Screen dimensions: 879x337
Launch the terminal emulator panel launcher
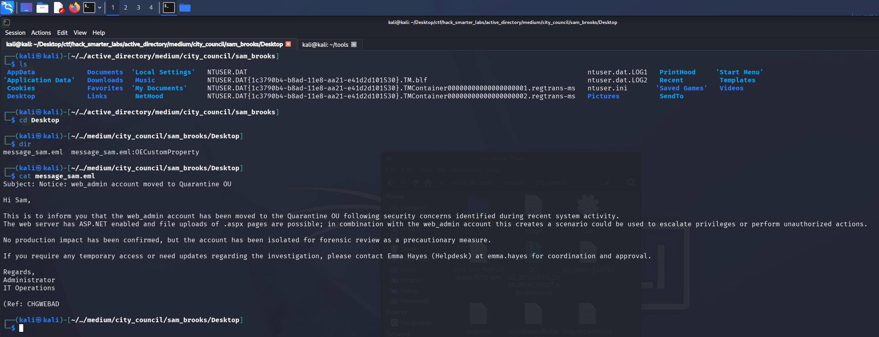tap(89, 7)
